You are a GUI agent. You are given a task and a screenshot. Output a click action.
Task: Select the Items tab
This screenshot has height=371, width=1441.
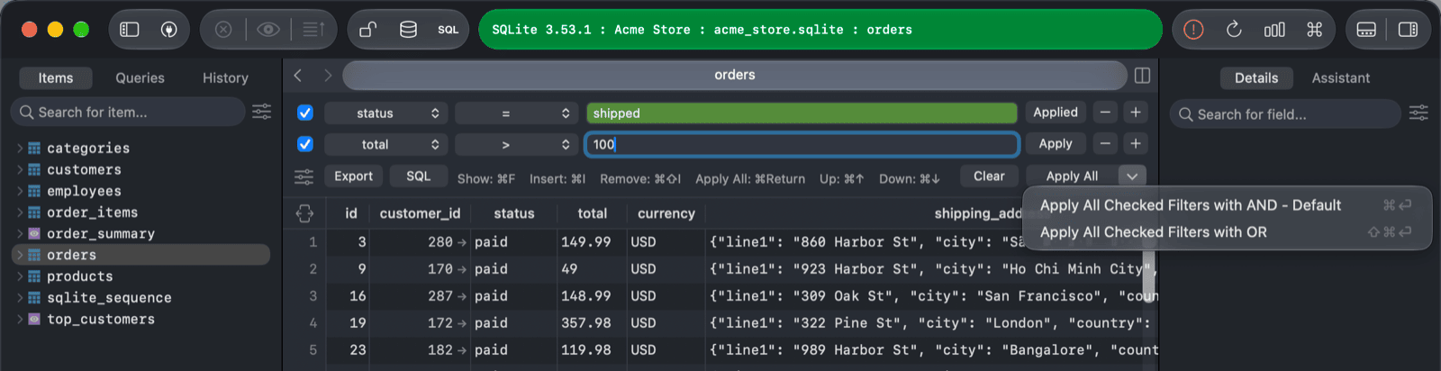click(x=56, y=78)
